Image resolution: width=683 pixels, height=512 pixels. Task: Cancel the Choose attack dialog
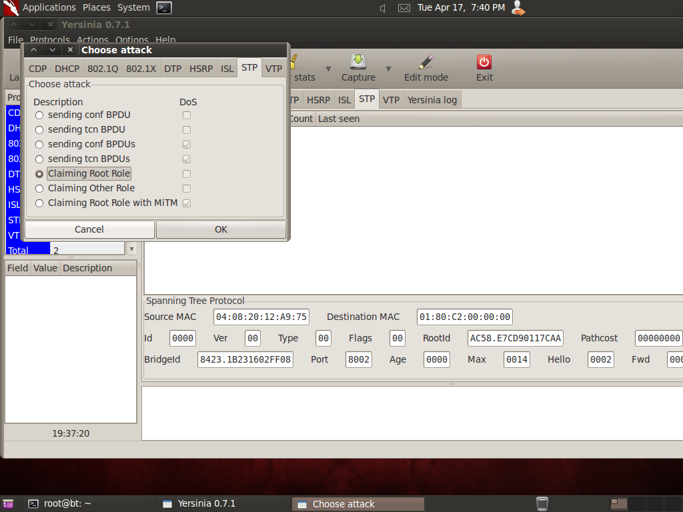pos(89,229)
